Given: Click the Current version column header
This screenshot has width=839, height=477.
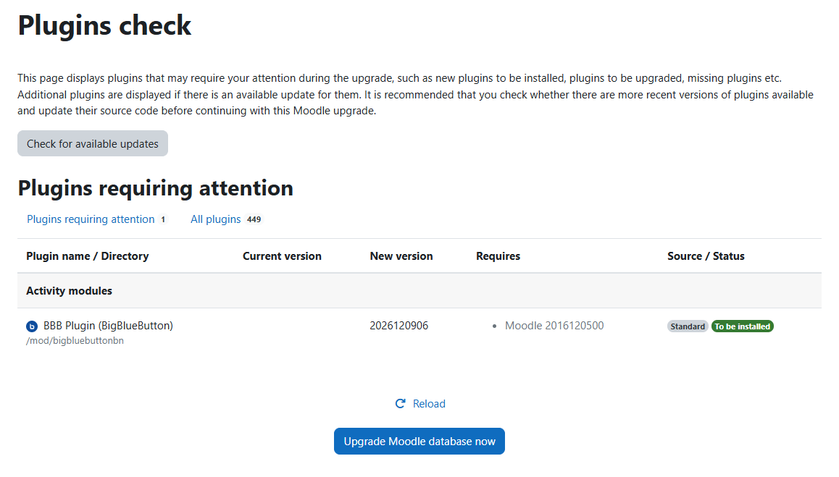Looking at the screenshot, I should [282, 256].
